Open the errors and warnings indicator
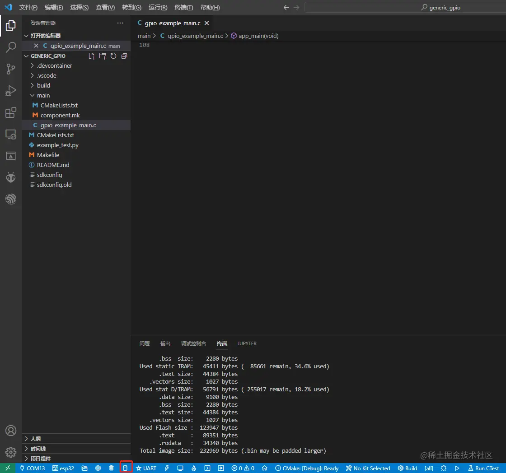 point(243,468)
